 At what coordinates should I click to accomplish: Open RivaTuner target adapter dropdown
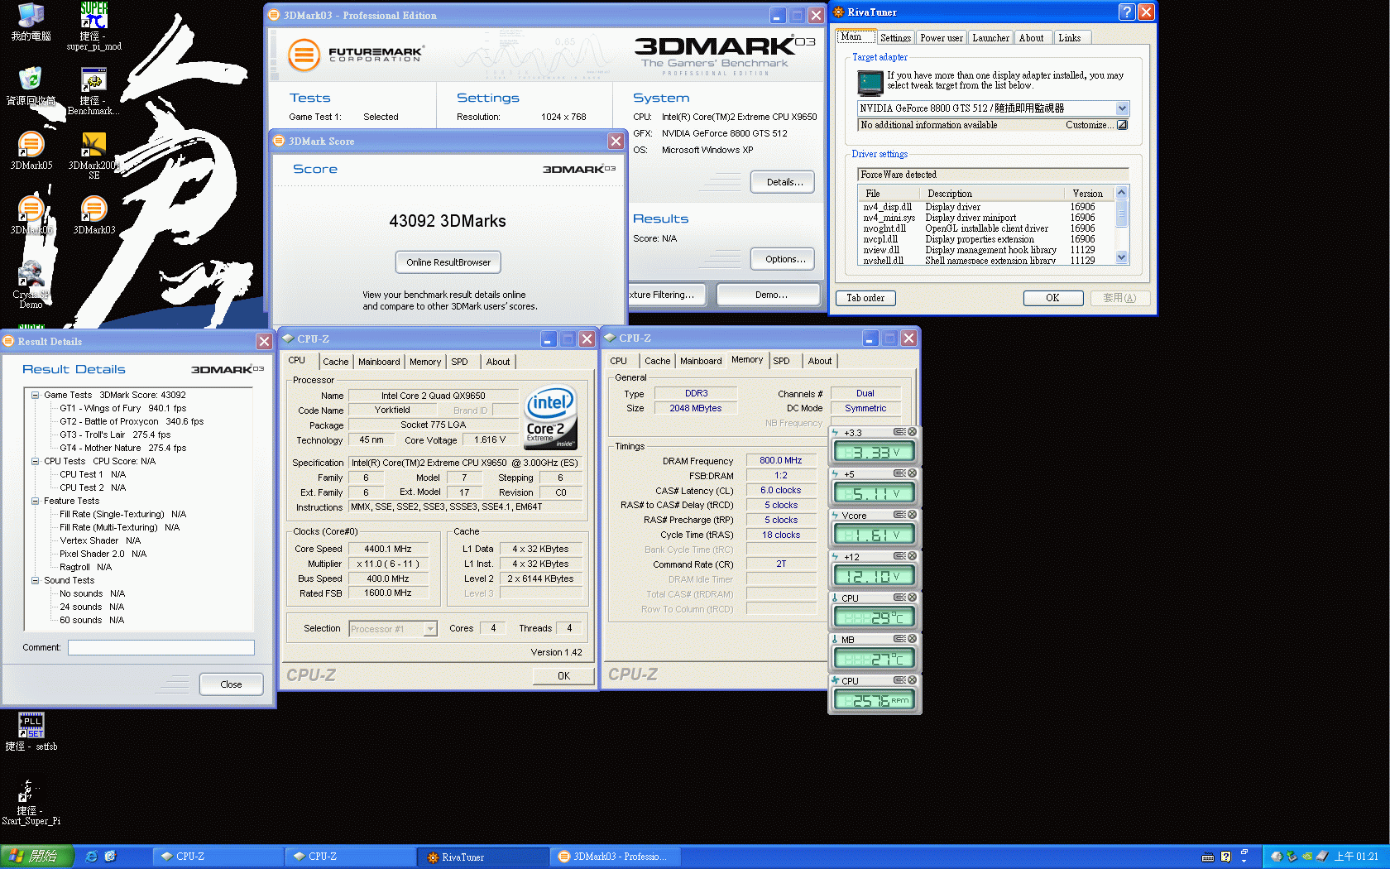pyautogui.click(x=1122, y=108)
